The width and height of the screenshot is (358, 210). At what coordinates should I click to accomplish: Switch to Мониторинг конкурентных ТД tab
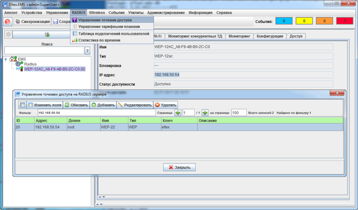point(195,36)
